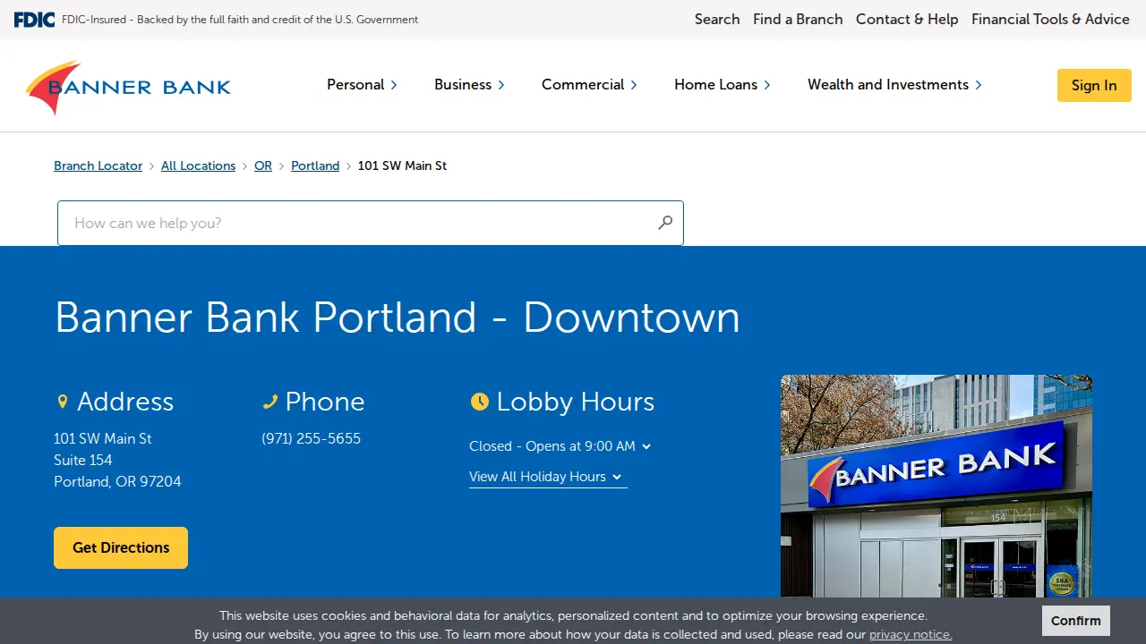Expand the Personal menu
This screenshot has height=644, width=1146.
362,84
